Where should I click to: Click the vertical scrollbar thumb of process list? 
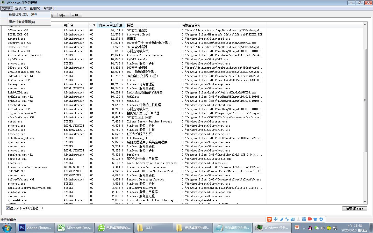pyautogui.click(x=365, y=100)
